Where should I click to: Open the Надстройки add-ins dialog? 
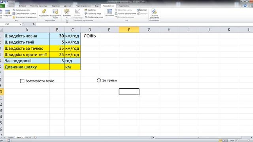pyautogui.click(x=44, y=13)
